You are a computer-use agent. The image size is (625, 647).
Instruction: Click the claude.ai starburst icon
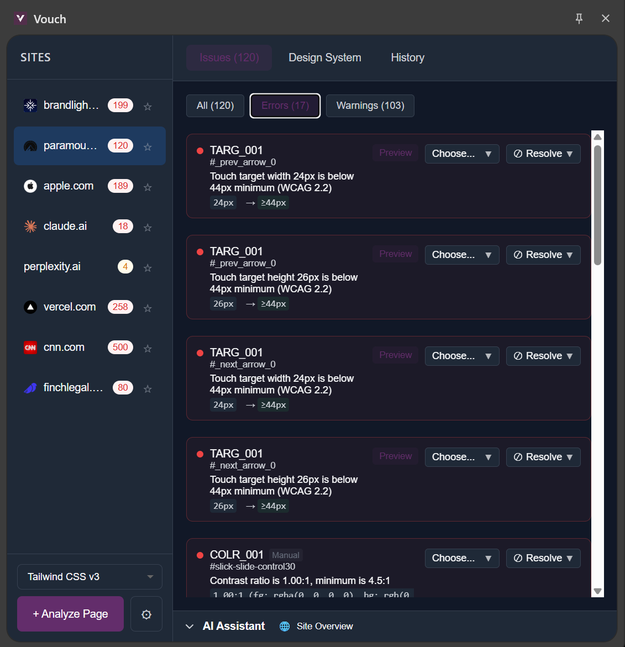pyautogui.click(x=30, y=226)
